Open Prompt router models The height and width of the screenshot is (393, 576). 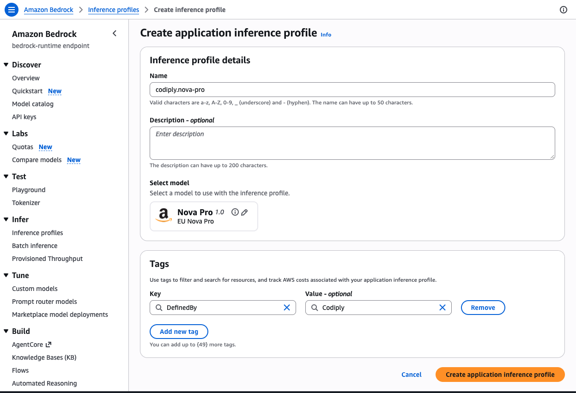(44, 302)
